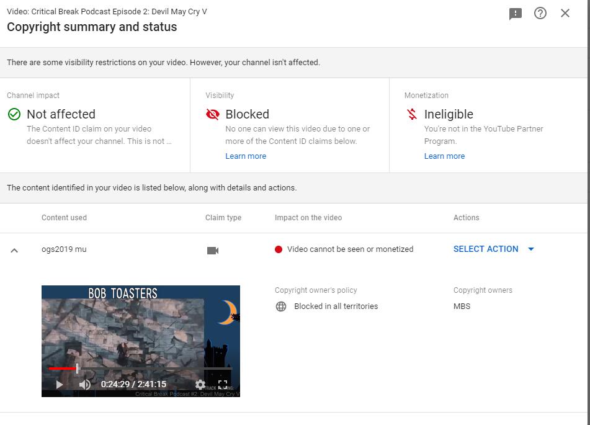
Task: Click 'Blocked in all territories' policy text
Action: tap(336, 306)
